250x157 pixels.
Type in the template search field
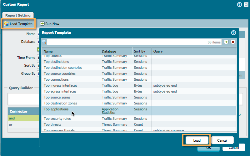(125, 42)
